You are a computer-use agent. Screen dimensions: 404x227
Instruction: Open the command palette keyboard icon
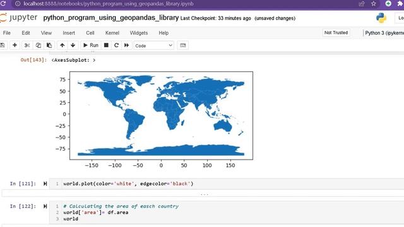coord(182,45)
